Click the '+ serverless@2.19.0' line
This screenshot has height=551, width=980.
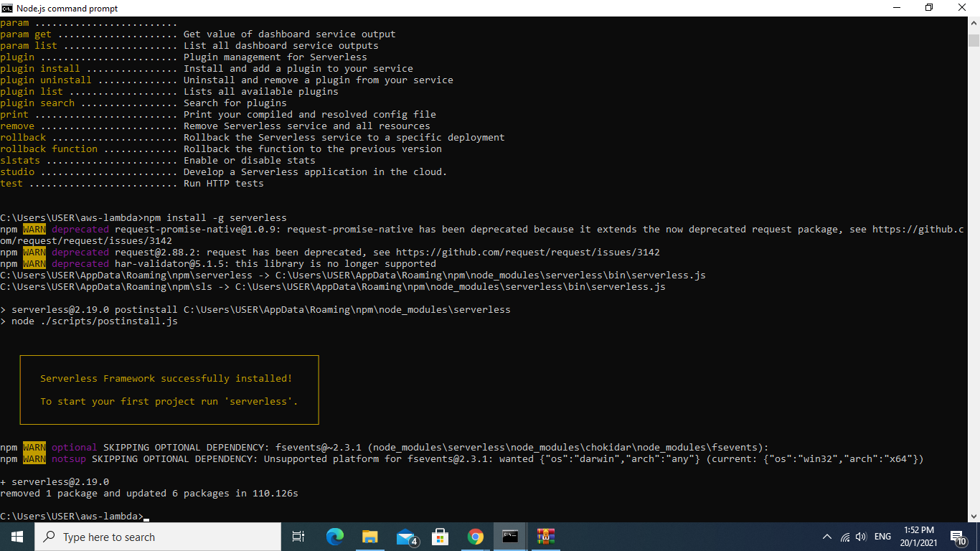pos(55,481)
